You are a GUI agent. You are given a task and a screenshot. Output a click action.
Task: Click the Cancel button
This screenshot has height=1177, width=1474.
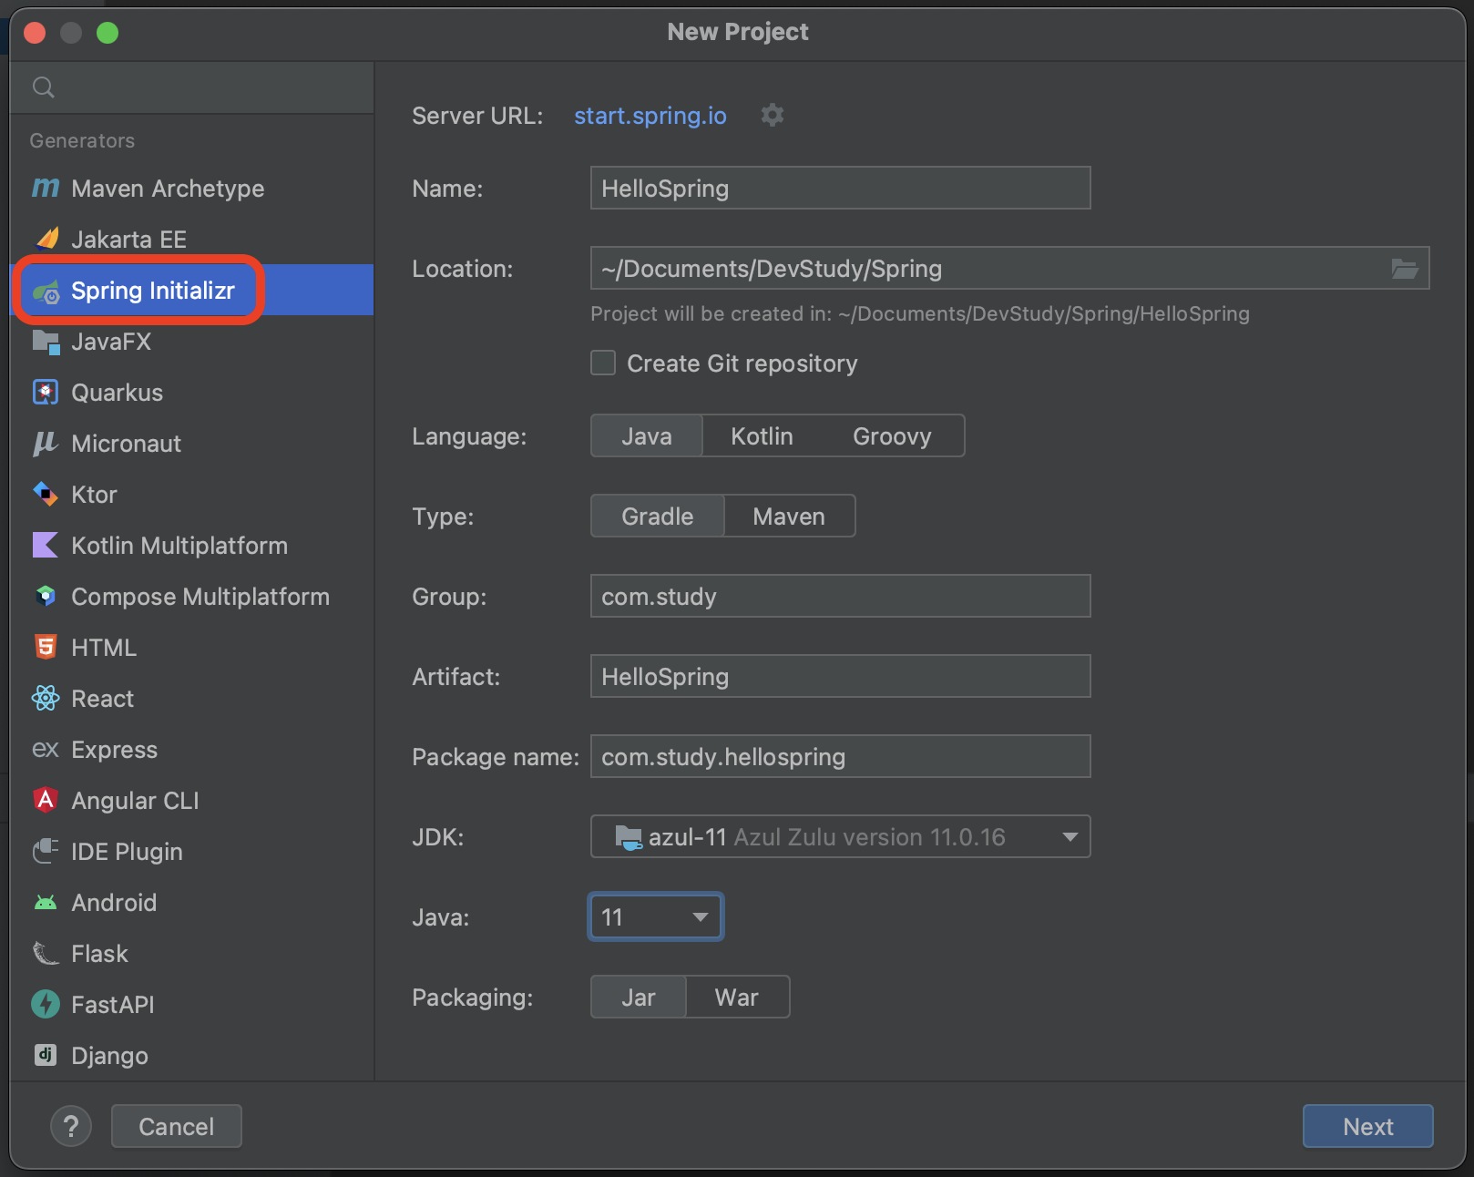click(x=176, y=1127)
